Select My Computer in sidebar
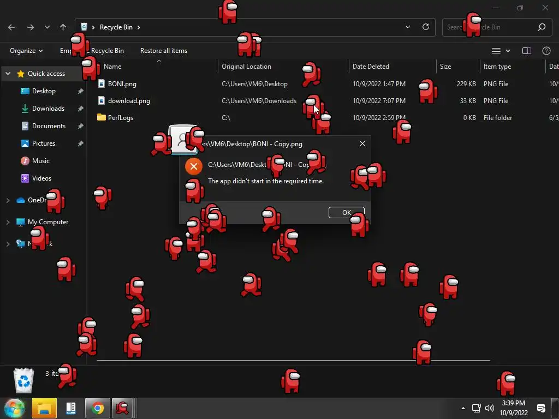 click(48, 222)
